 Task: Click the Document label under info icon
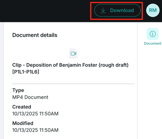tap(153, 43)
